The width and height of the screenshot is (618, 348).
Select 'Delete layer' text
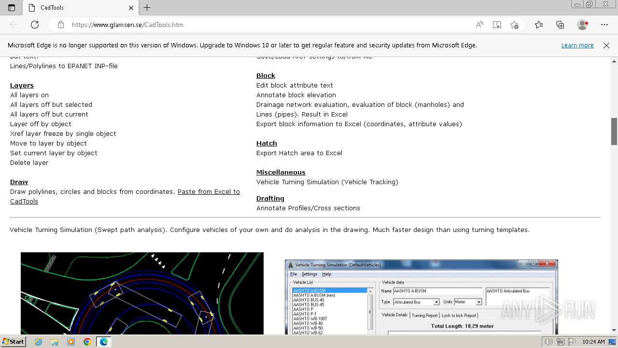coord(29,162)
